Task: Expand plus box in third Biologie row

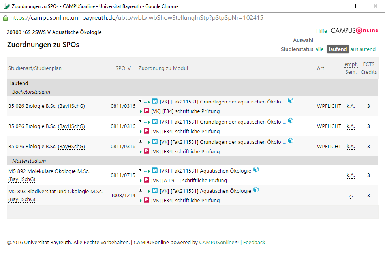Action: [x=140, y=141]
